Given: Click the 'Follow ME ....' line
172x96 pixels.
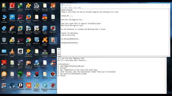Looking at the screenshot, I should coord(67,16).
